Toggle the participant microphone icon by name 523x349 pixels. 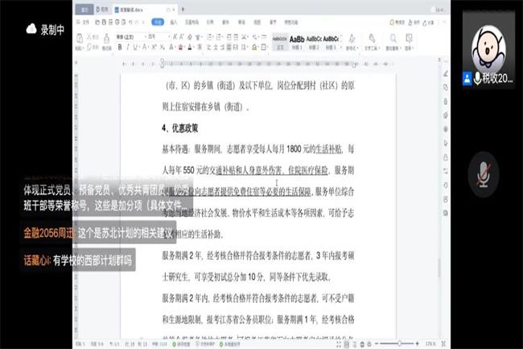tap(478, 77)
